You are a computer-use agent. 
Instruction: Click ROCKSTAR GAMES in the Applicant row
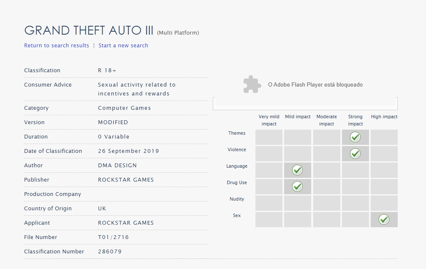click(x=126, y=223)
